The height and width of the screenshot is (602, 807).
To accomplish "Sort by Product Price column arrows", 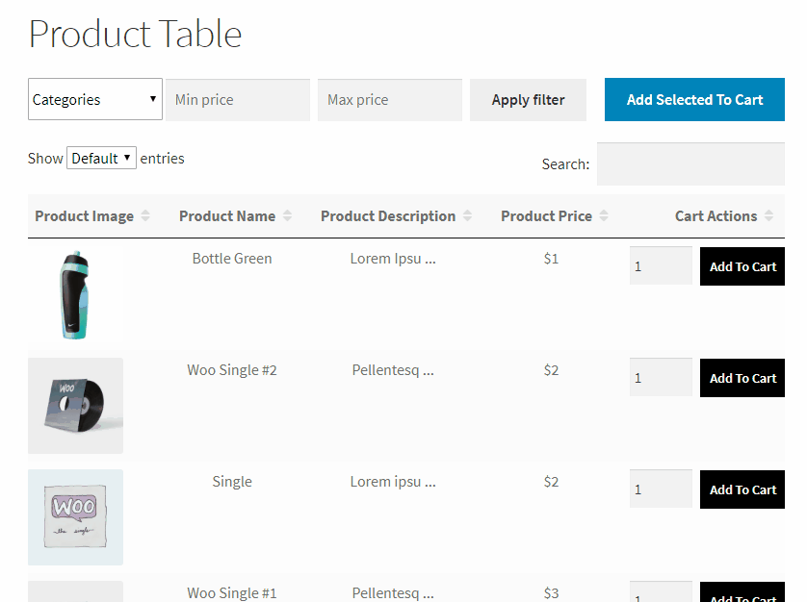I will pyautogui.click(x=604, y=216).
